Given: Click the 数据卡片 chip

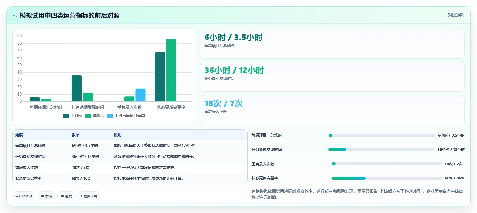Looking at the screenshot, I should [89, 196].
